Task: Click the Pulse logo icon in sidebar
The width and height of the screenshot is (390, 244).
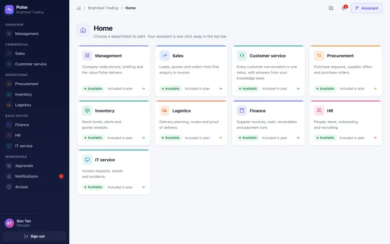Action: point(9,9)
